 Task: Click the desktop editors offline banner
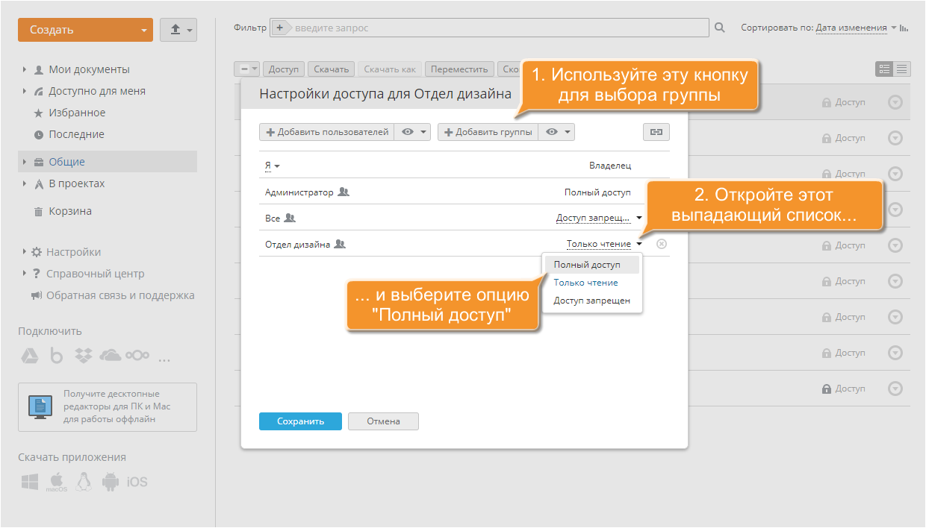108,406
